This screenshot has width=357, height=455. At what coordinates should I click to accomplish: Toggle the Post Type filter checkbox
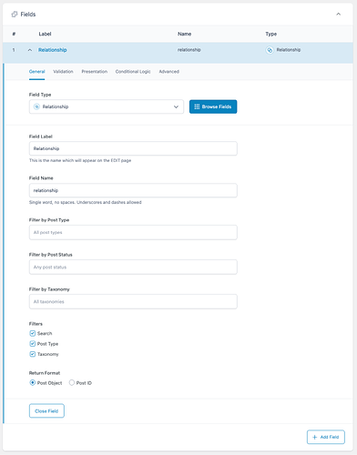click(33, 344)
